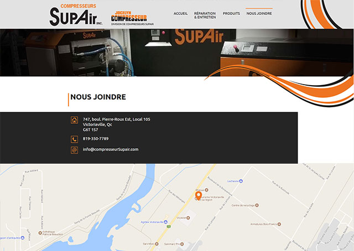Click the orange phone icon
The height and width of the screenshot is (251, 354).
click(x=74, y=139)
